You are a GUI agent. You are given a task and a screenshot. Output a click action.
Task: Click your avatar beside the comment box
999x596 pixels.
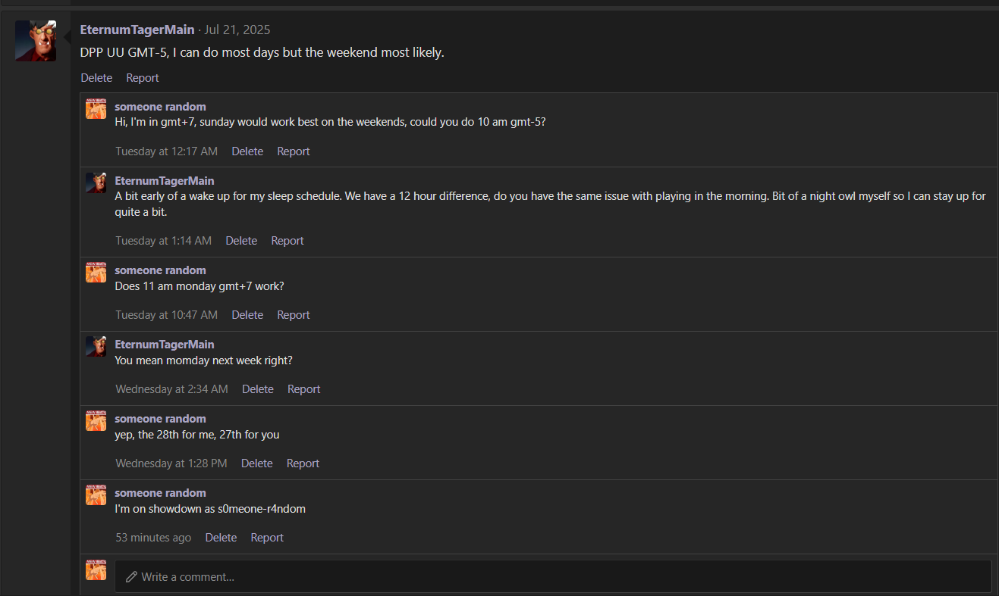(x=96, y=570)
